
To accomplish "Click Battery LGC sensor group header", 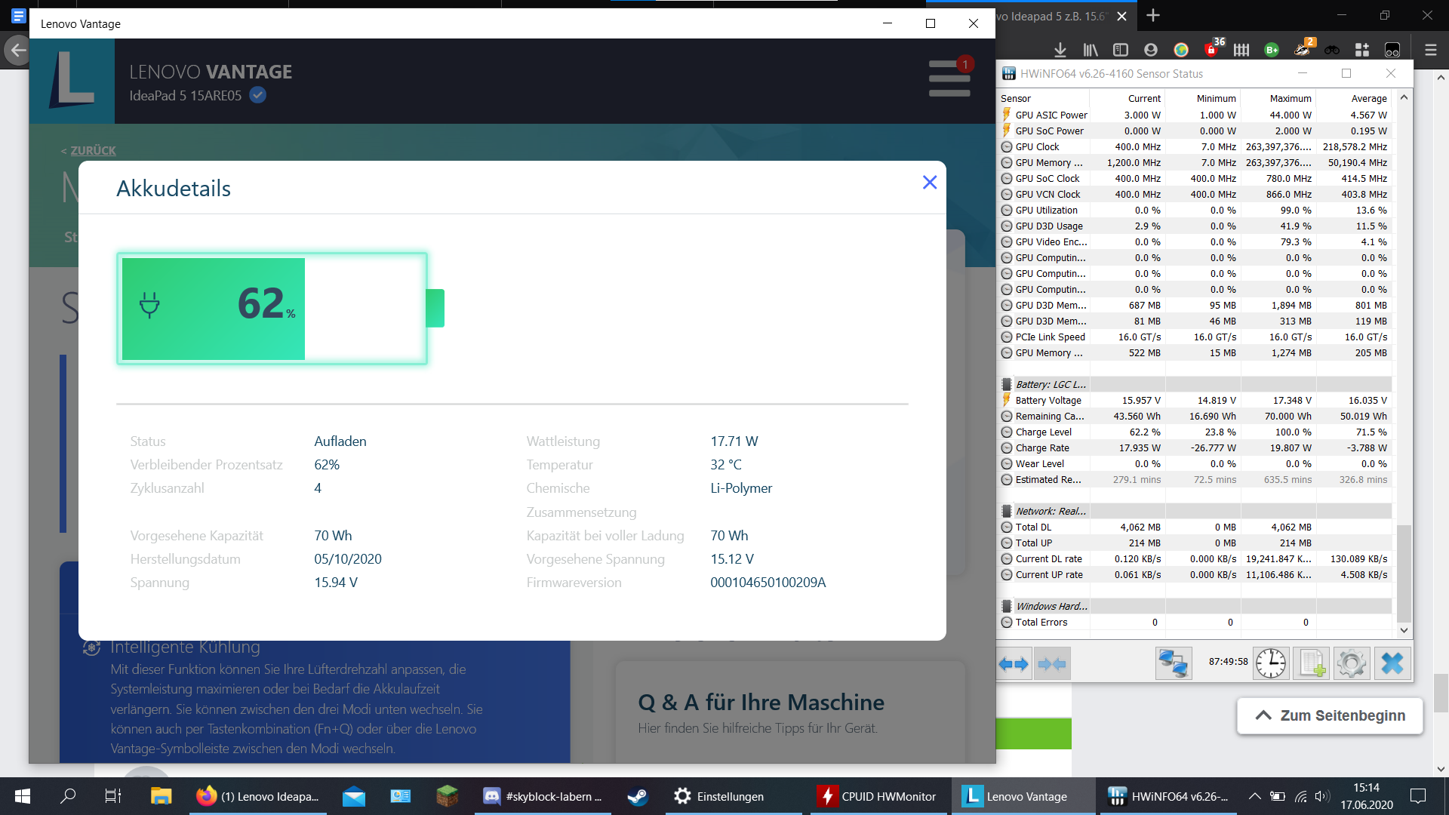I will pyautogui.click(x=1050, y=384).
